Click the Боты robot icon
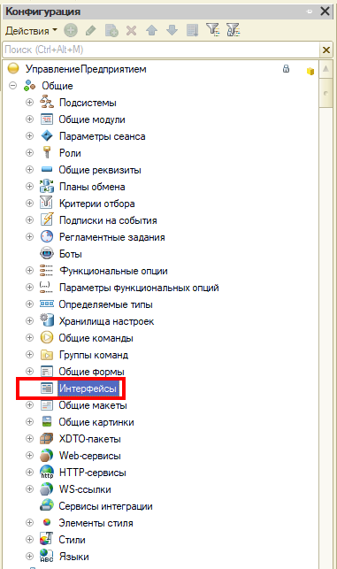Image resolution: width=337 pixels, height=569 pixels. pos(47,254)
